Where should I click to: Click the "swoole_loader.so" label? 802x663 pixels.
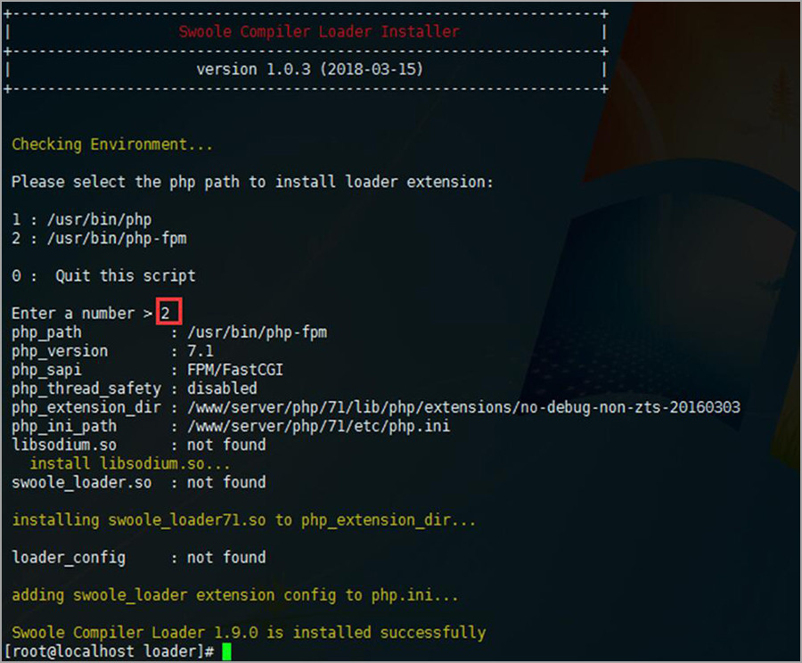(82, 483)
